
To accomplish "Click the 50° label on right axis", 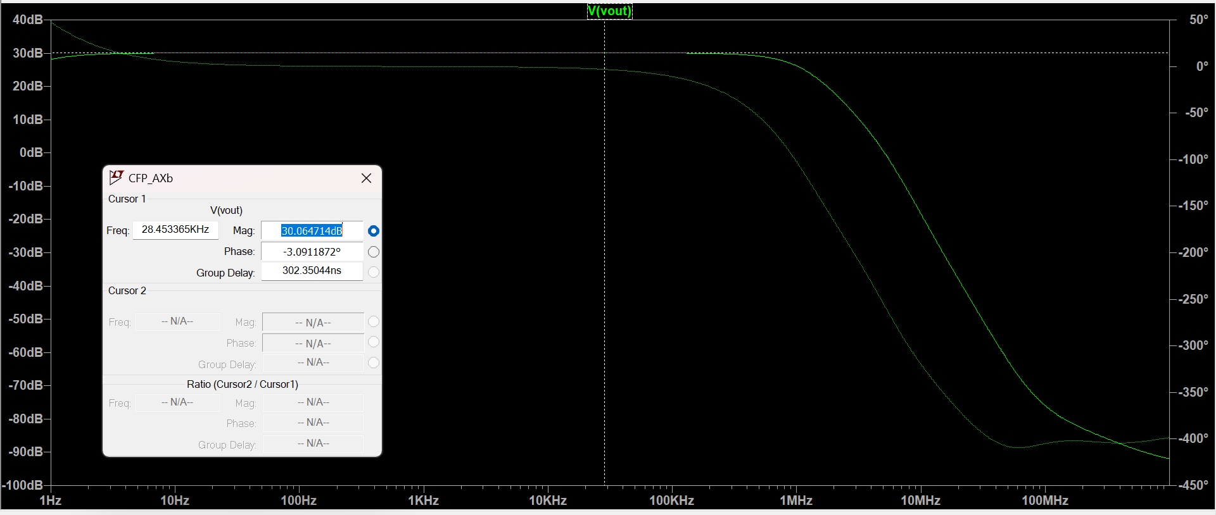I will pos(1199,20).
